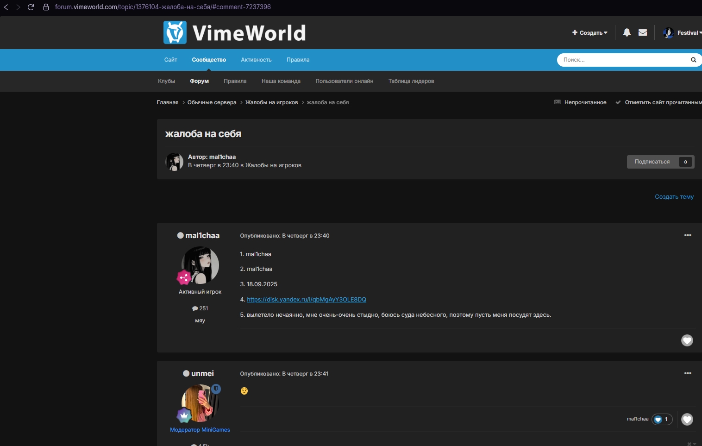Click the VimeWorld logo icon
The width and height of the screenshot is (702, 446).
175,32
